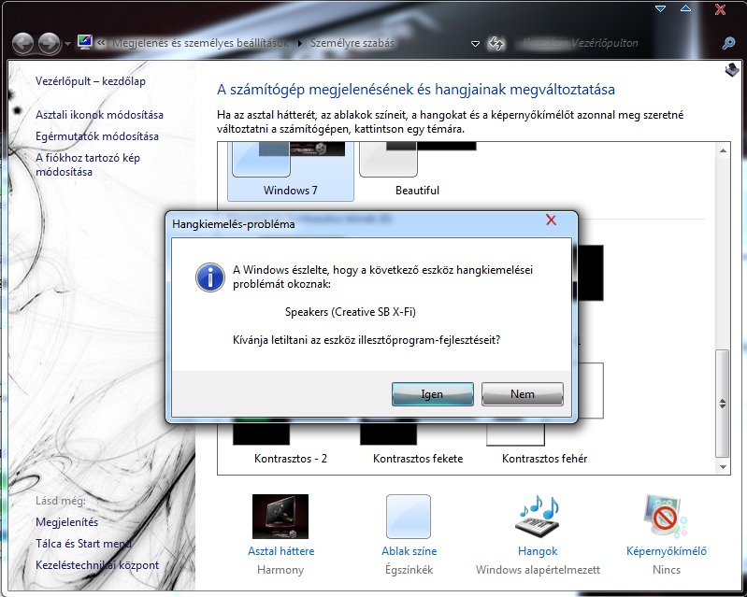This screenshot has height=597, width=747.
Task: Click the theme list scroll down arrow
Action: tap(723, 467)
